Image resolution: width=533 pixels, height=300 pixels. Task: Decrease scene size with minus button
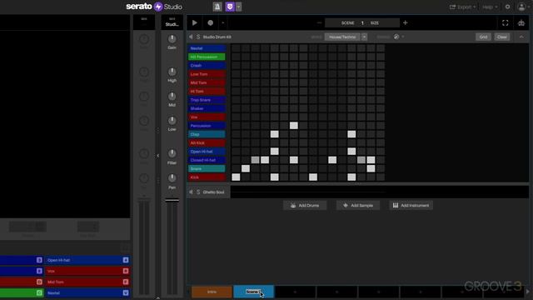point(319,22)
